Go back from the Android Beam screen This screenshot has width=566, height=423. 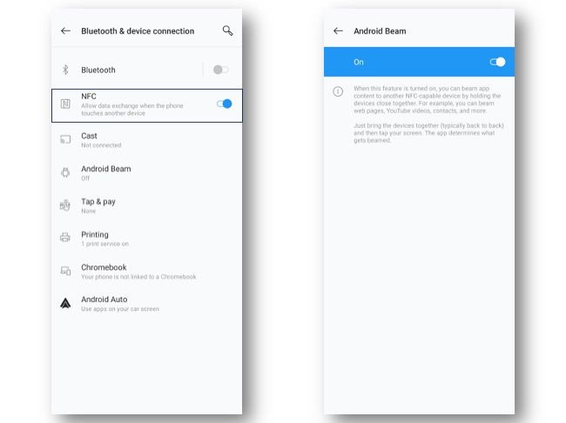click(338, 31)
